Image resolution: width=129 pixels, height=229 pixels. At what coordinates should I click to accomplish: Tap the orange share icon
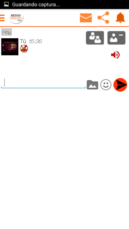click(103, 18)
